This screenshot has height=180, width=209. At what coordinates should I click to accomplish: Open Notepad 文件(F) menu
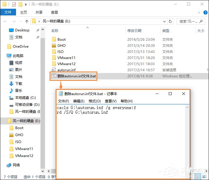tap(64, 101)
